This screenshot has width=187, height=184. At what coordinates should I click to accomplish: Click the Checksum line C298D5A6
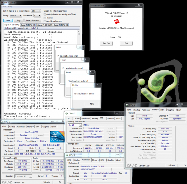tap(18, 114)
